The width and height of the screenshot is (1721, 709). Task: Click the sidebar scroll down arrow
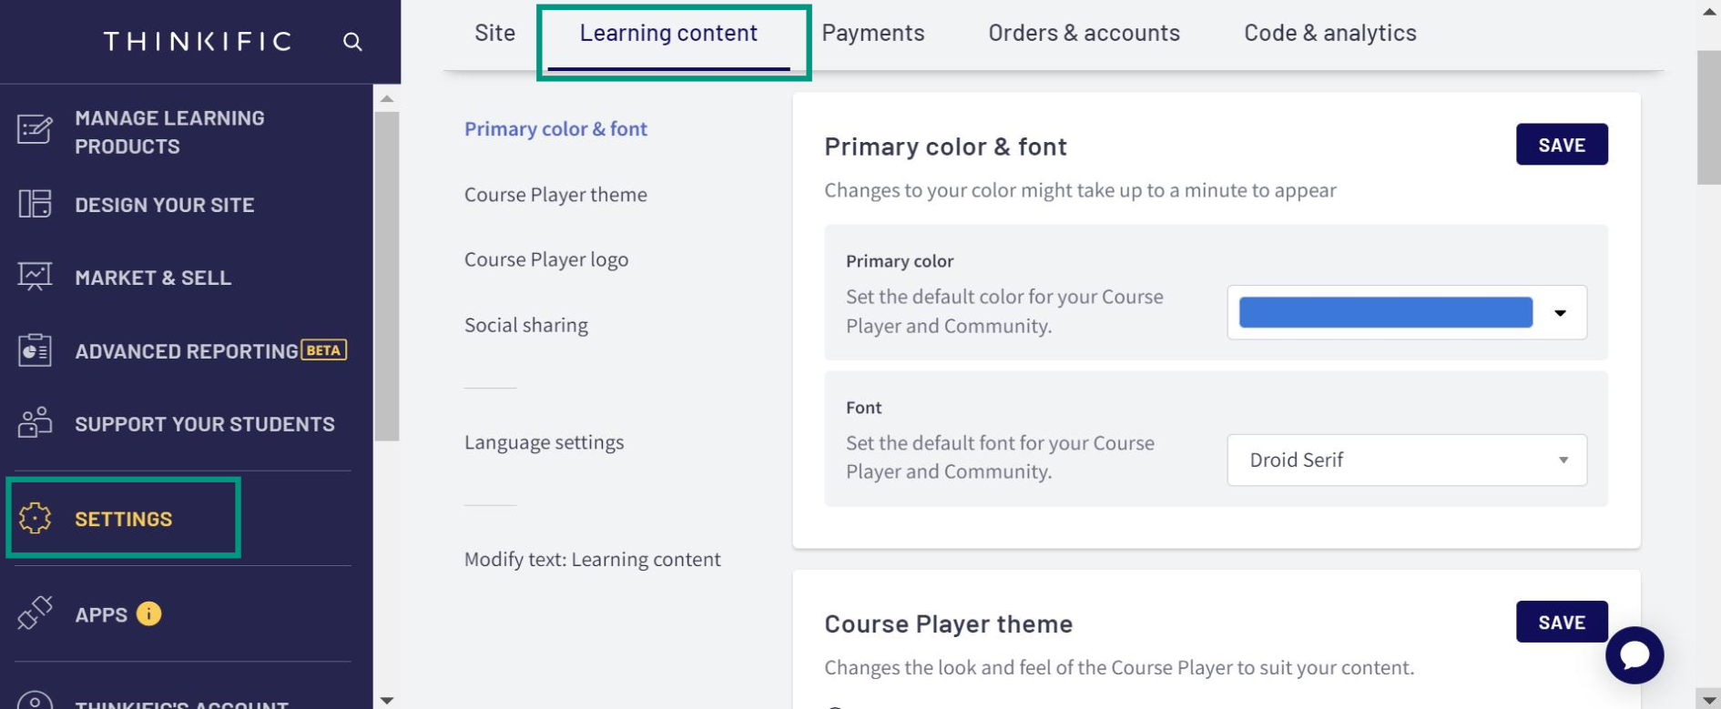pos(387,700)
